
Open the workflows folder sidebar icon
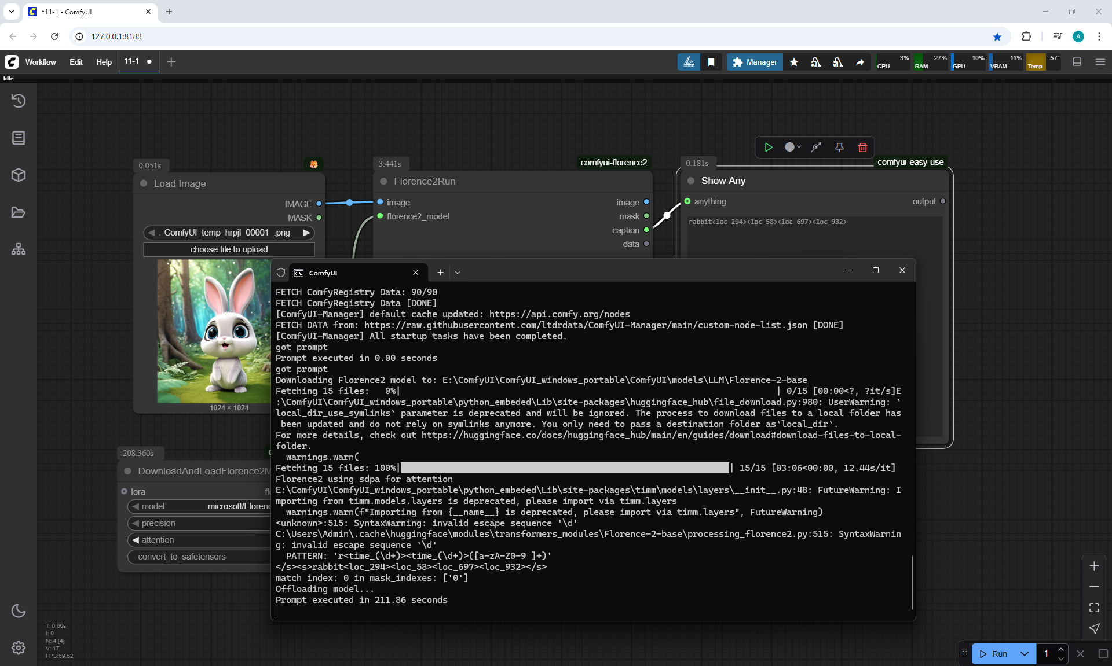pyautogui.click(x=19, y=212)
